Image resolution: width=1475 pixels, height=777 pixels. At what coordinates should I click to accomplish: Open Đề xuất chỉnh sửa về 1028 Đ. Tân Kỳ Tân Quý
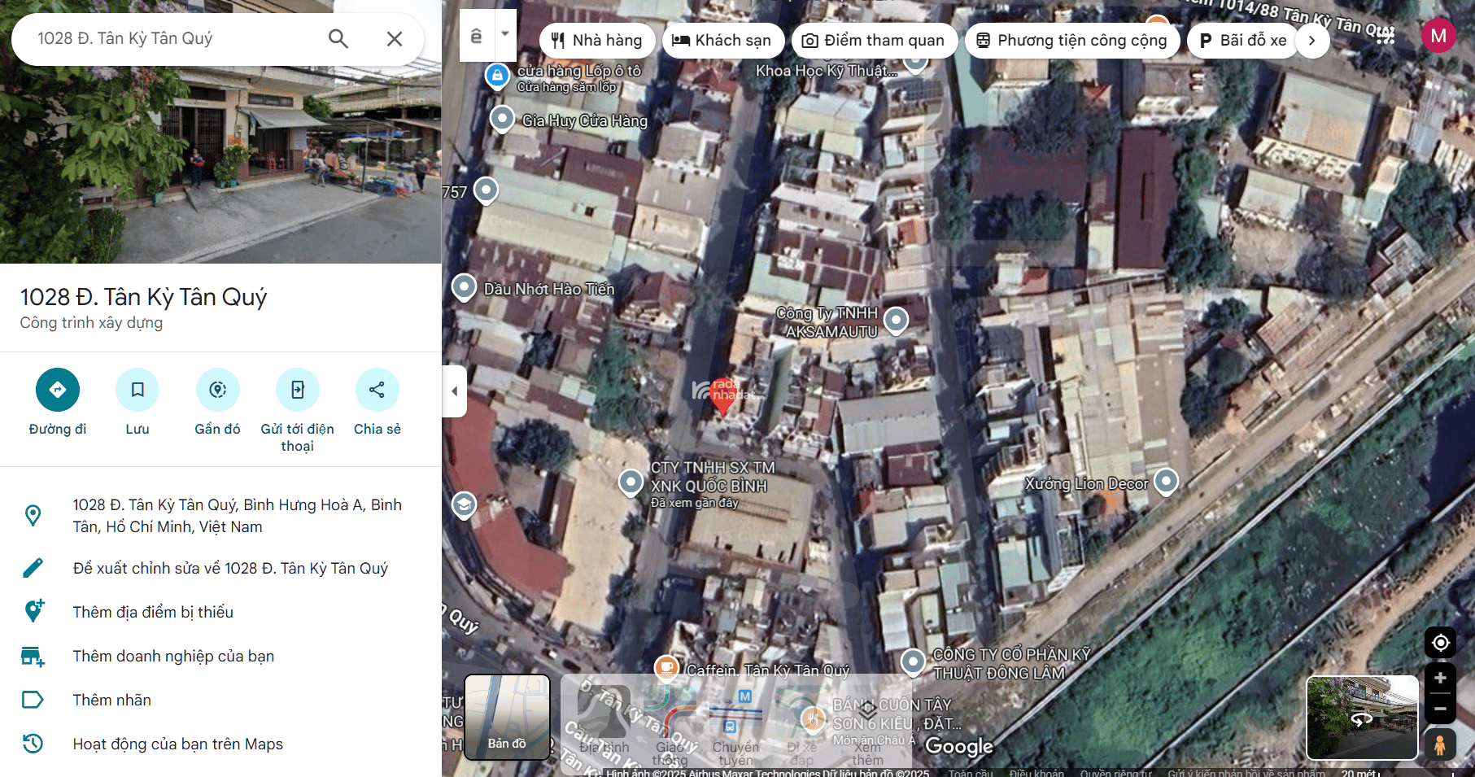pyautogui.click(x=220, y=568)
